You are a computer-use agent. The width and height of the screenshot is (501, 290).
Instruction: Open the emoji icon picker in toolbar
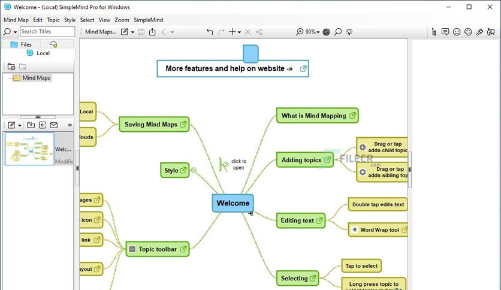point(457,32)
